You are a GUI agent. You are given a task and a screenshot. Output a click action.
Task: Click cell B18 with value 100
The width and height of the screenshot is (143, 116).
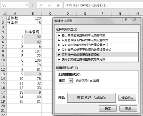pos(33,97)
